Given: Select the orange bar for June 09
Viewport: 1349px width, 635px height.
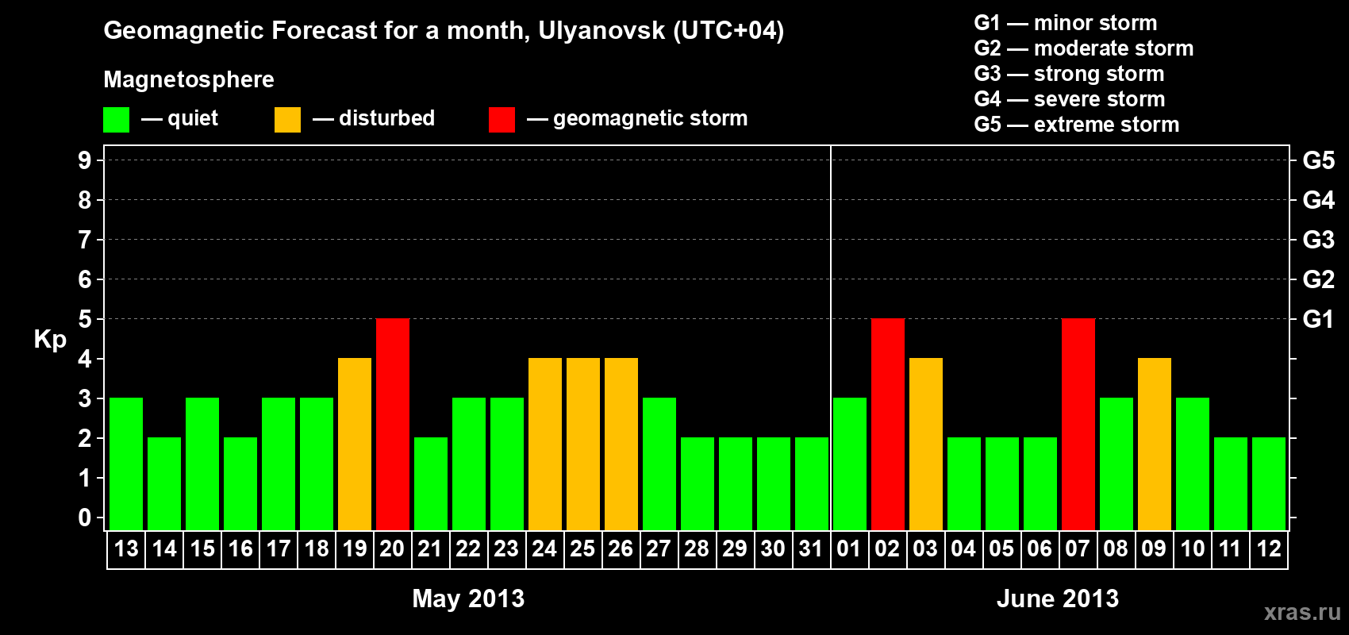Looking at the screenshot, I should point(1155,444).
